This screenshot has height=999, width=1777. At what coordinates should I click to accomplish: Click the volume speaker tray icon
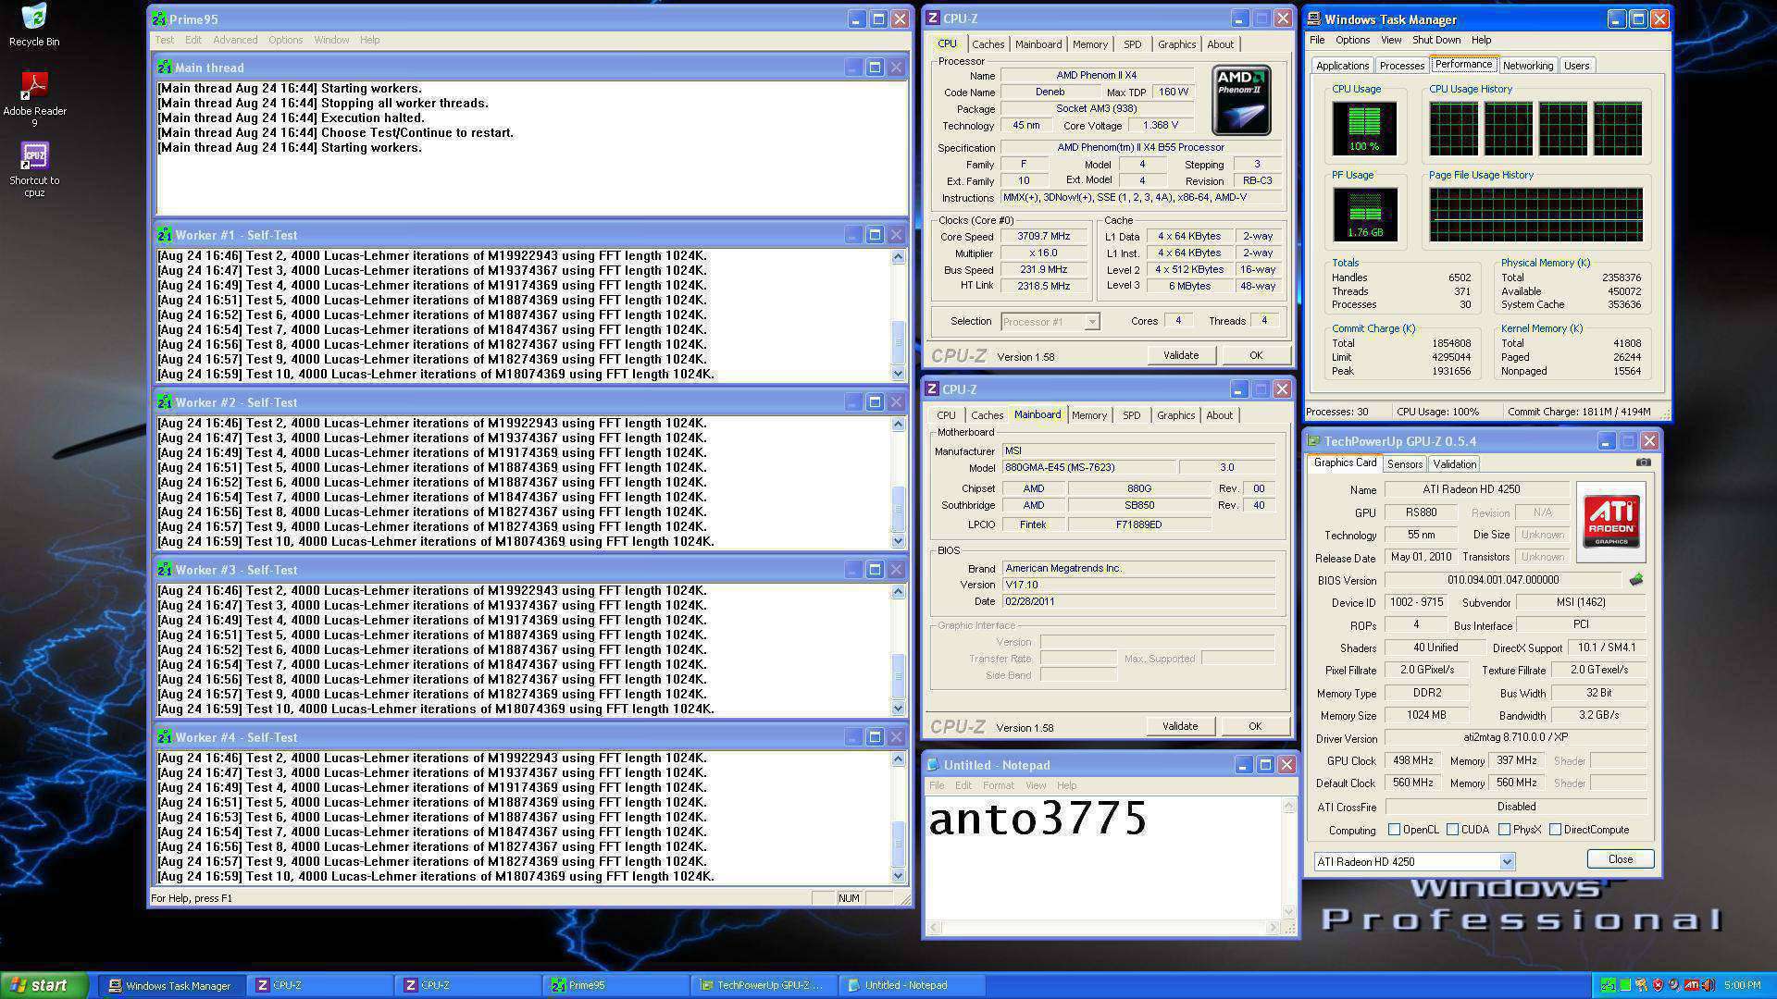pyautogui.click(x=1709, y=985)
